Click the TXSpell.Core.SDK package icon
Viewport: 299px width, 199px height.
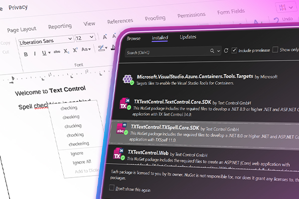tap(122, 129)
